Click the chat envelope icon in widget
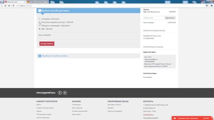This screenshot has width=214, height=120. point(175,118)
